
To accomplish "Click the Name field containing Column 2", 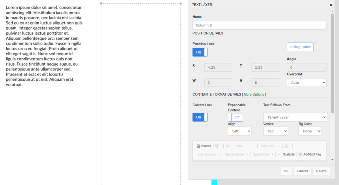I will tap(259, 25).
